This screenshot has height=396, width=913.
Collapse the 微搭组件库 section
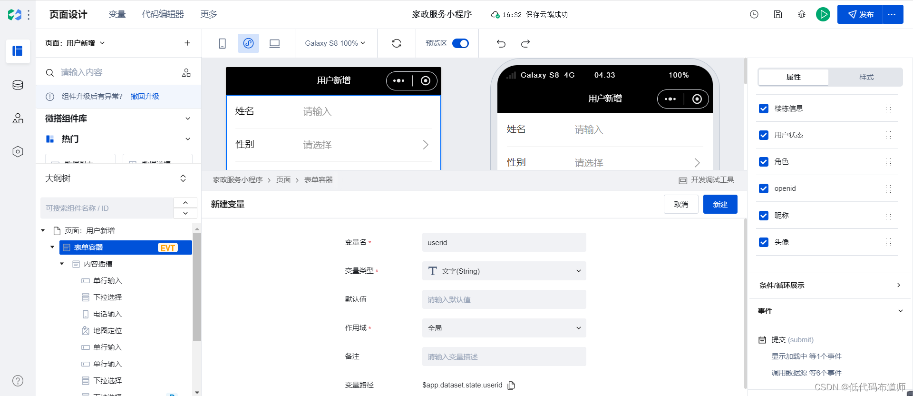click(188, 119)
